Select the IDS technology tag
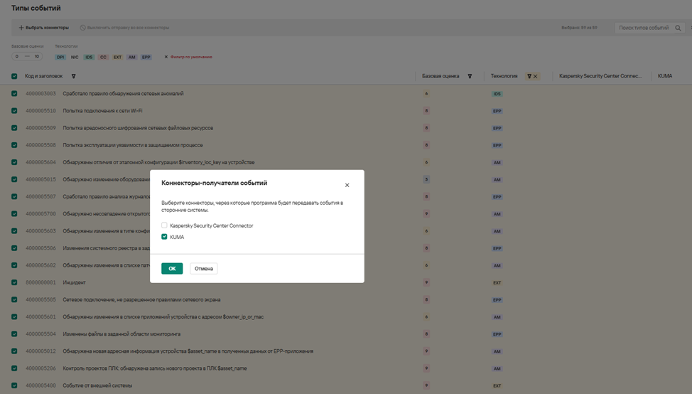692x394 pixels. point(89,57)
